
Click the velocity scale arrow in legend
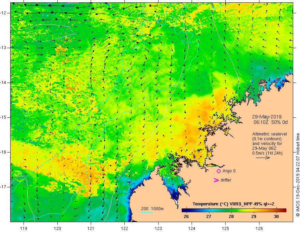click(263, 158)
